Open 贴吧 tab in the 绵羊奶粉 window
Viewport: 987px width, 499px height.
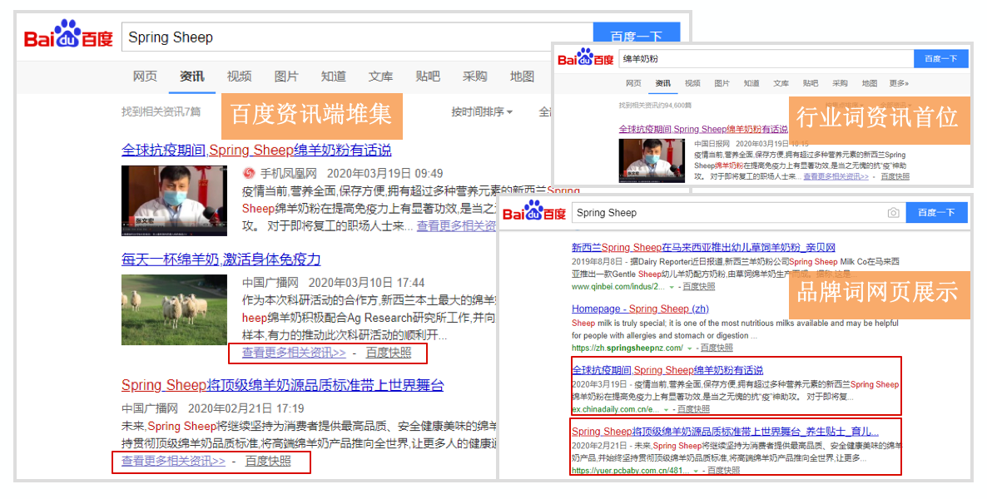(811, 83)
